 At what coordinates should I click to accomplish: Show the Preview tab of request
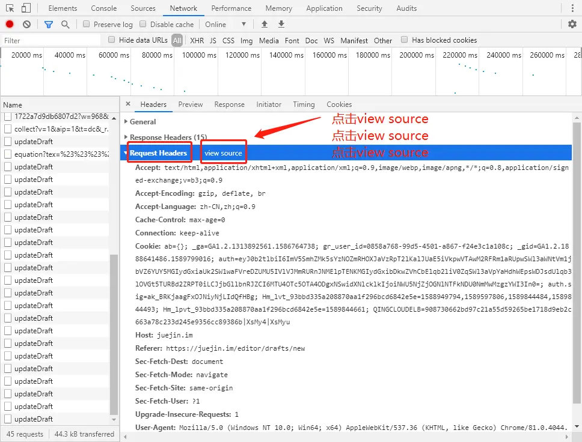[191, 104]
